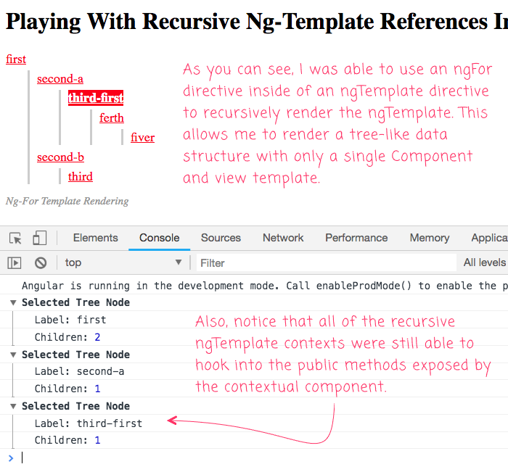This screenshot has height=472, width=508.
Task: Open the 'top' JavaScript context dropdown
Action: point(123,262)
